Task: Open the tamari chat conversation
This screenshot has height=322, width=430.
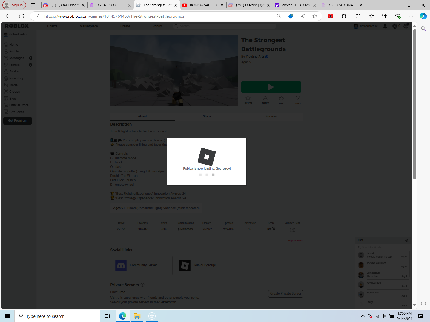Action: click(x=383, y=255)
